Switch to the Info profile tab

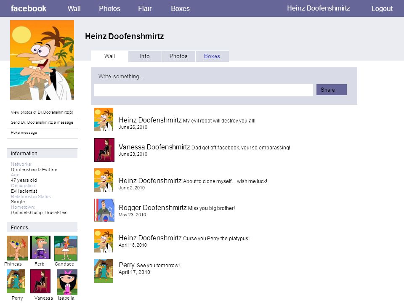pos(145,56)
